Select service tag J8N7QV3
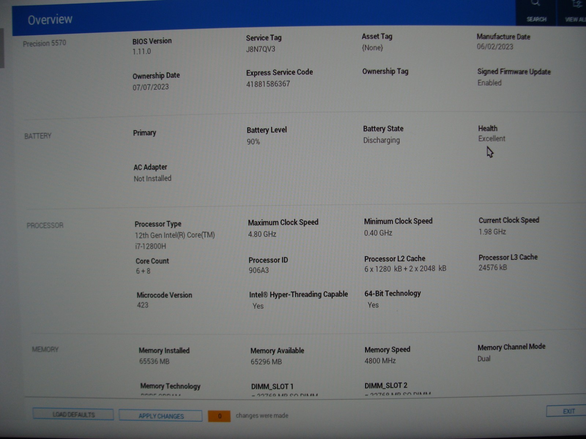The height and width of the screenshot is (439, 586). click(260, 49)
